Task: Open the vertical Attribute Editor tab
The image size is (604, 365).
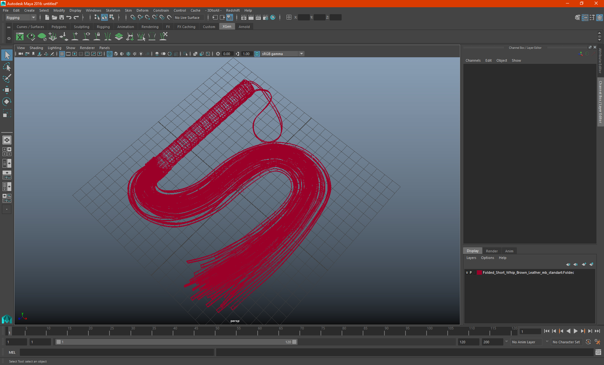Action: point(600,61)
